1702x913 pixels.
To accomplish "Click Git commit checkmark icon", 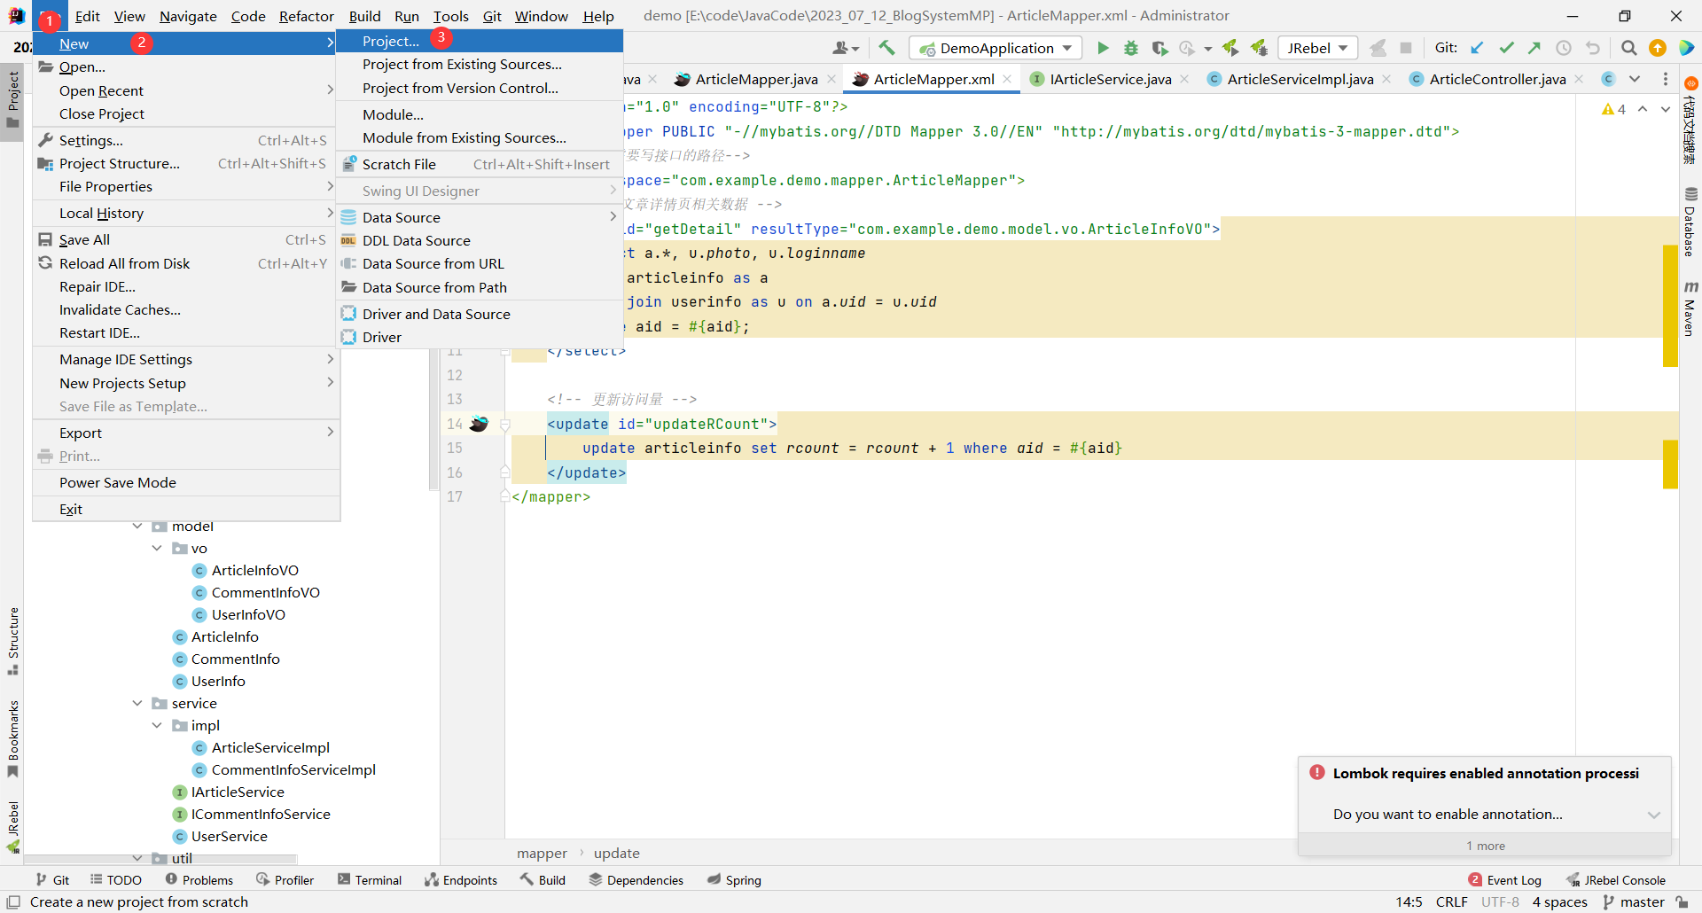I will point(1506,48).
